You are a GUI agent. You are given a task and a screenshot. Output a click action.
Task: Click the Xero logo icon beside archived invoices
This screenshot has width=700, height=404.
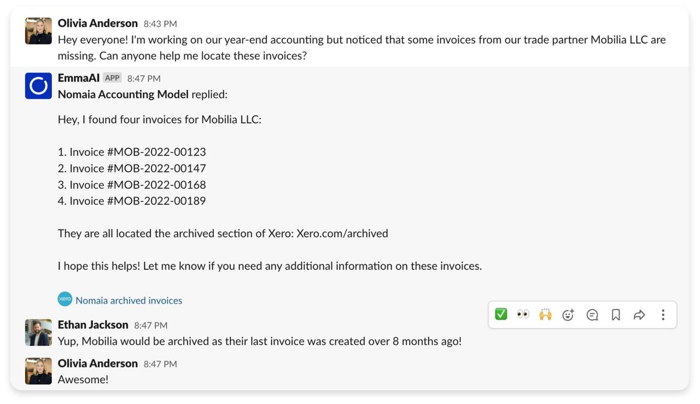[65, 299]
